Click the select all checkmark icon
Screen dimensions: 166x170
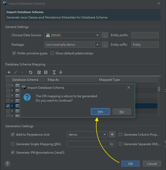[39, 72]
